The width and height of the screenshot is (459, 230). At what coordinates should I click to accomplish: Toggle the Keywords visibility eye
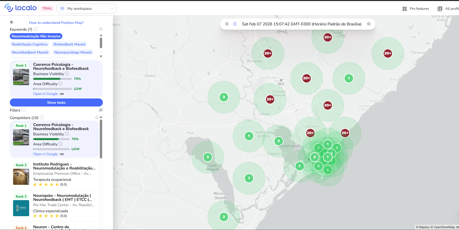[101, 29]
